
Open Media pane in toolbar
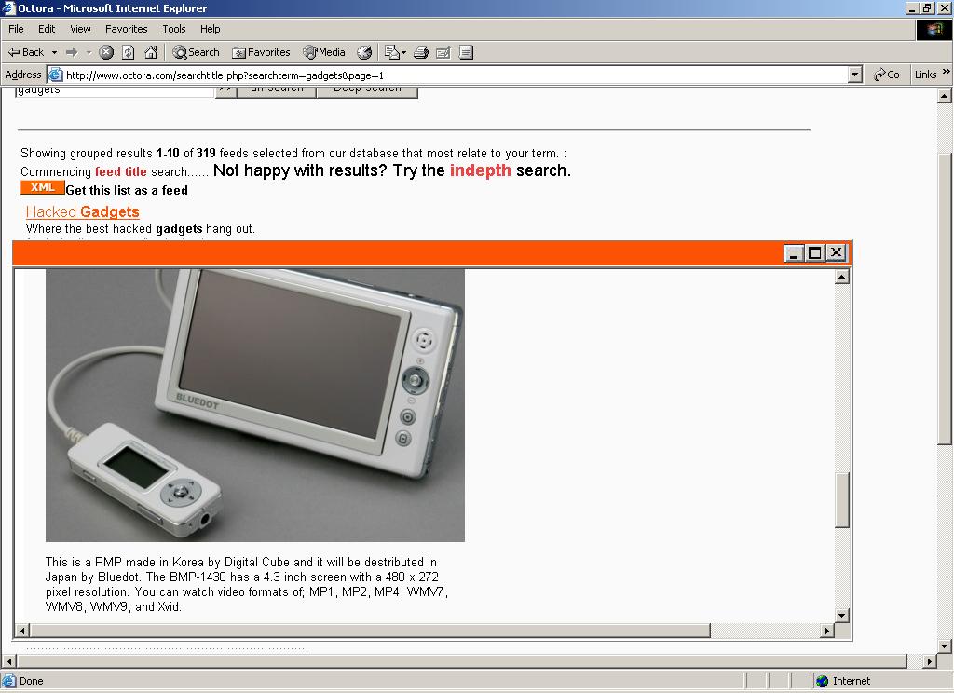(x=324, y=52)
